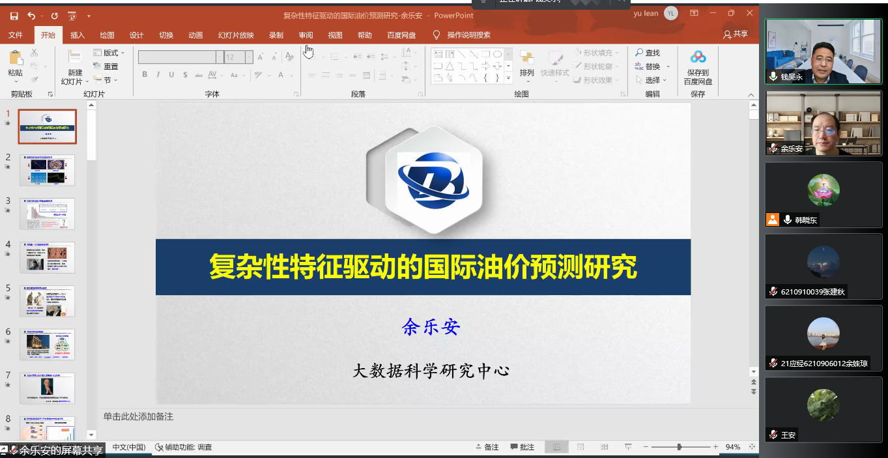Start slideshow from beginning via quick access icon
Screen dimensions: 888x458
tap(72, 15)
